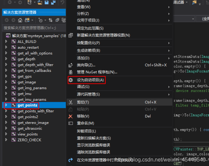Click the ALL_BUILD project icon

[x=14, y=42]
